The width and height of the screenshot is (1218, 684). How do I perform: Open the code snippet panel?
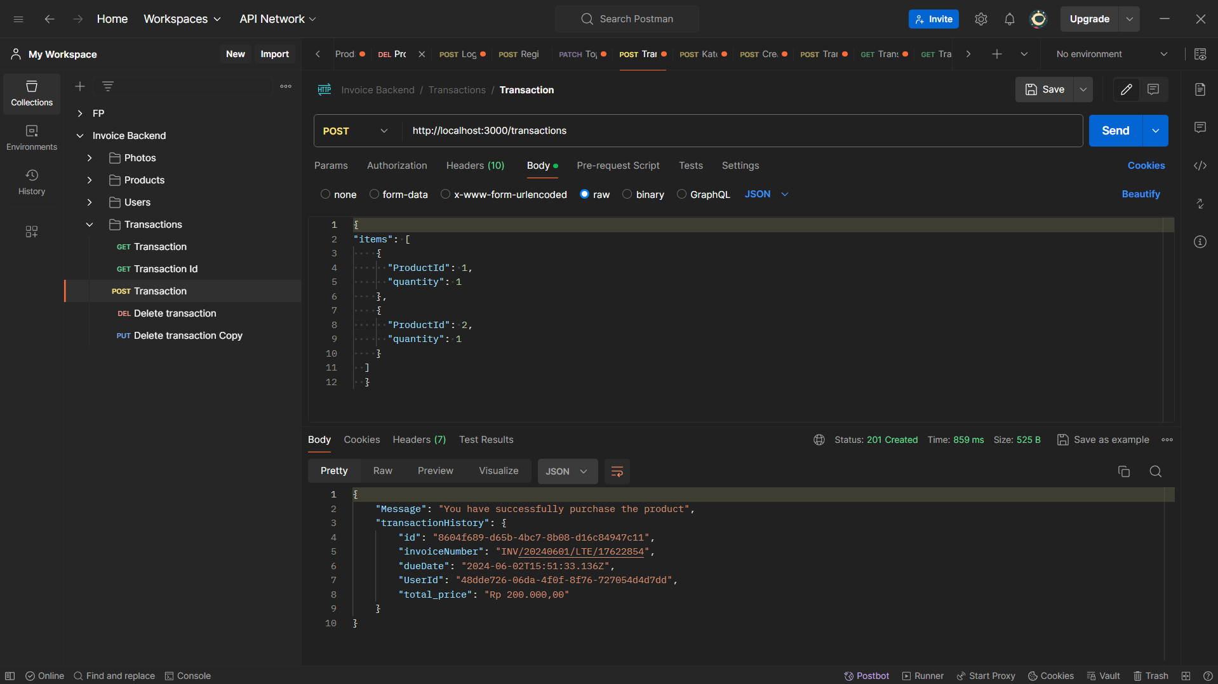(x=1200, y=166)
